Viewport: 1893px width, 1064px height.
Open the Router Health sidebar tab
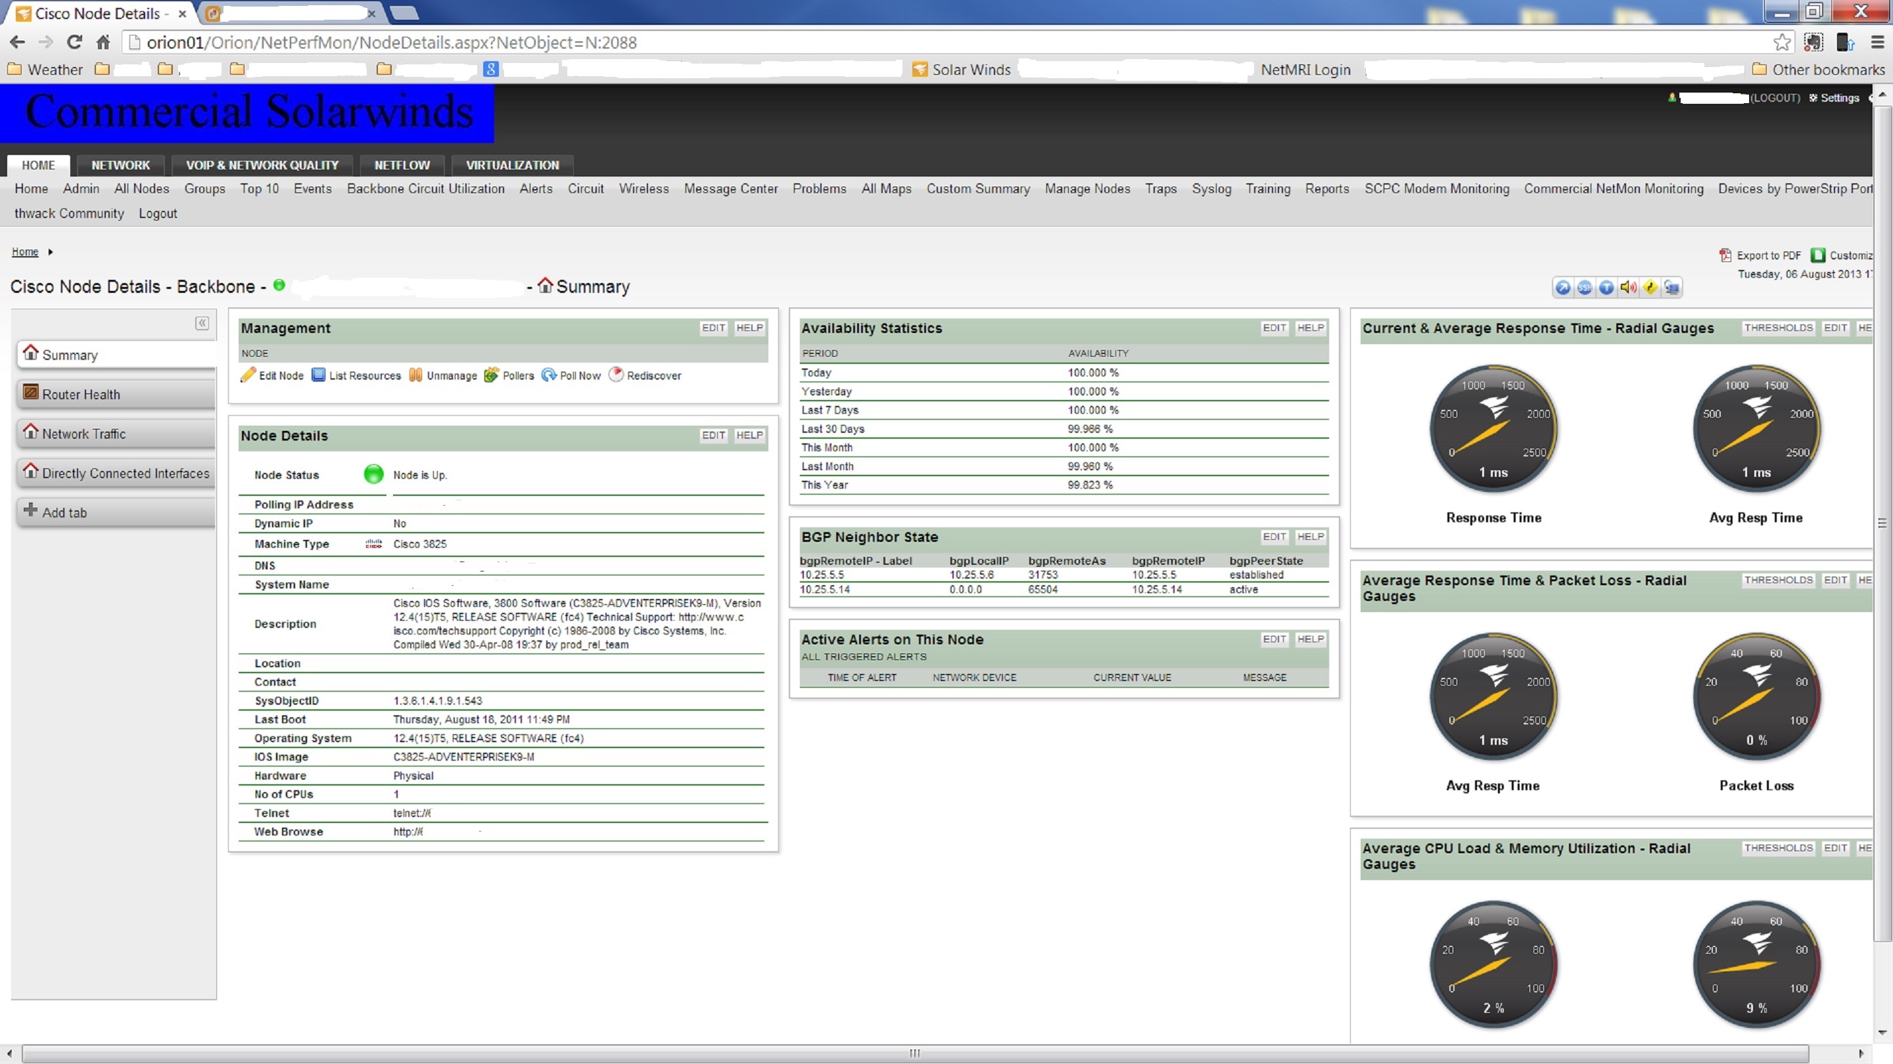point(81,394)
